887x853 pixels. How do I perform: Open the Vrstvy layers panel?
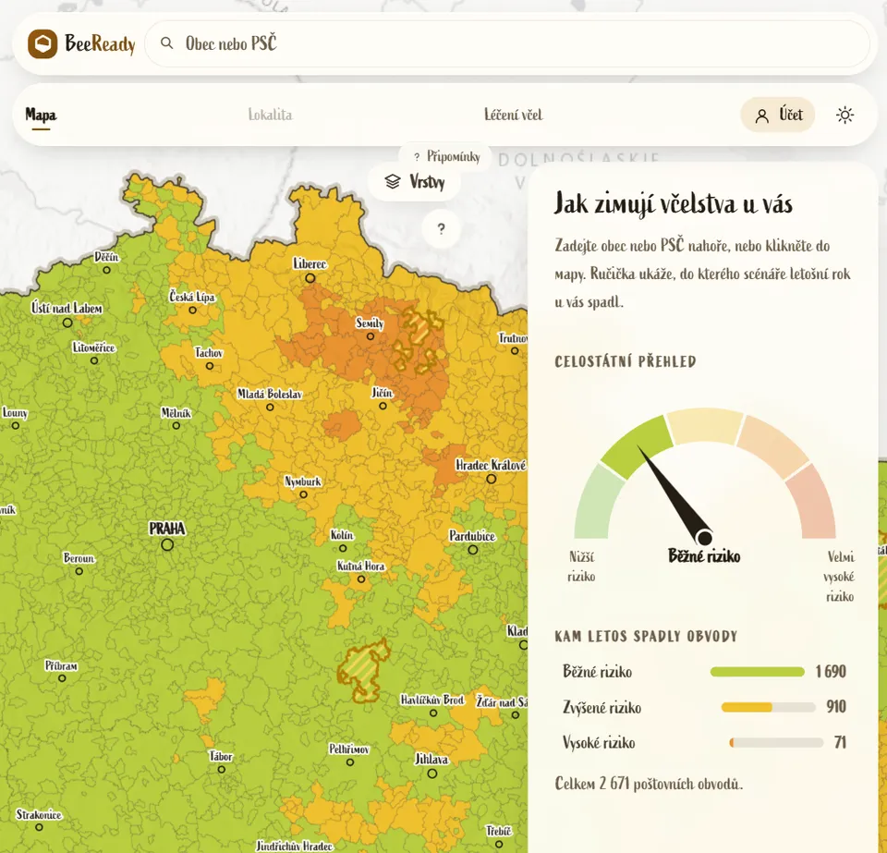click(x=415, y=181)
